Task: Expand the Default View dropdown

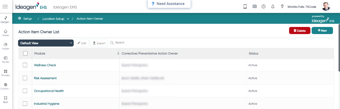Action: 46,43
